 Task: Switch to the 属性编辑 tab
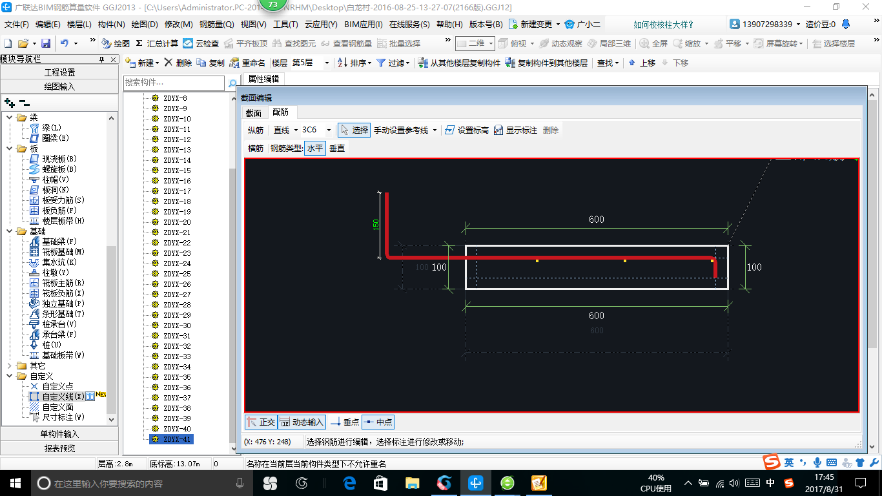tap(263, 79)
